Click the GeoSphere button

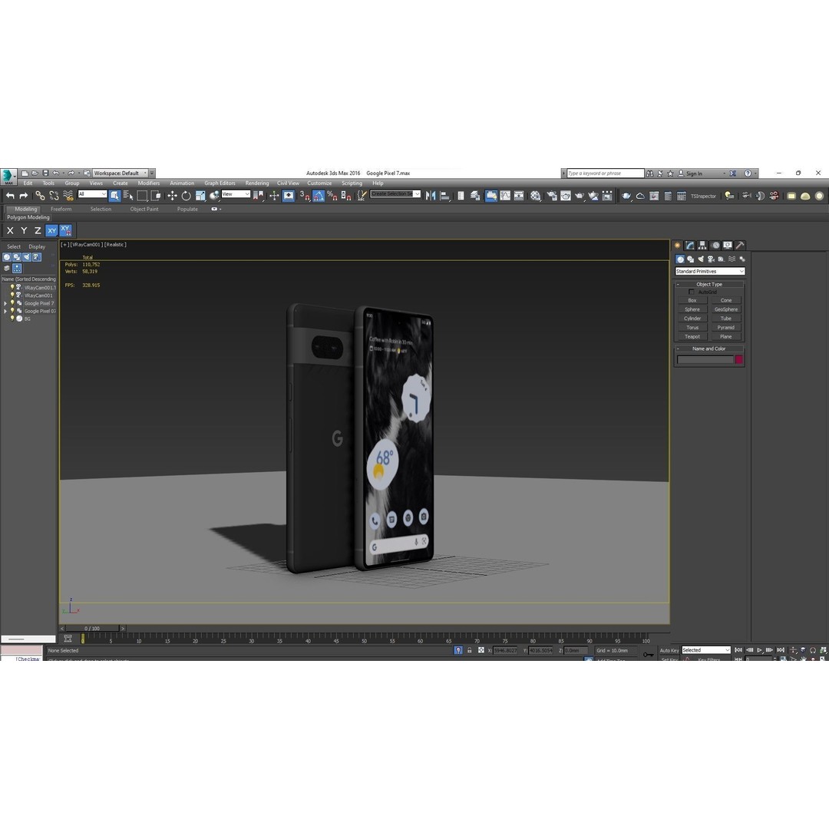726,309
